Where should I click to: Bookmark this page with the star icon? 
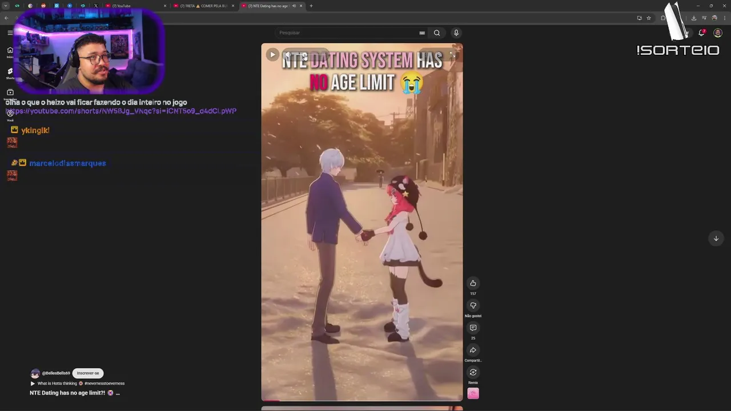[649, 18]
